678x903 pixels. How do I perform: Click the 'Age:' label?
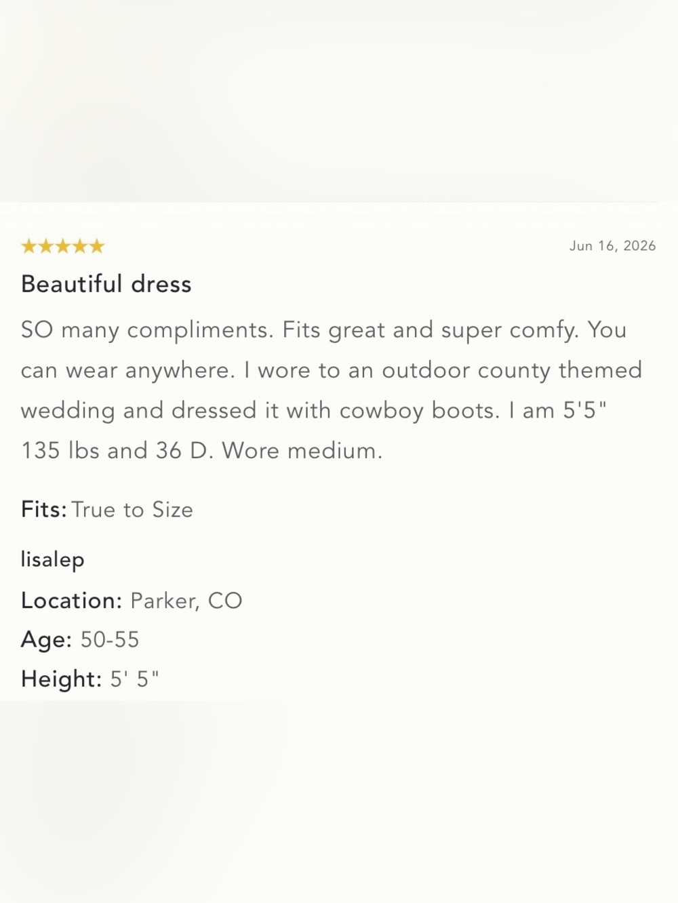[47, 640]
